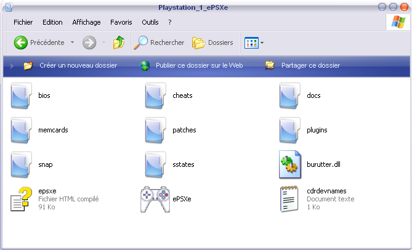Click the 91 Ko file size
The width and height of the screenshot is (412, 250).
[47, 207]
